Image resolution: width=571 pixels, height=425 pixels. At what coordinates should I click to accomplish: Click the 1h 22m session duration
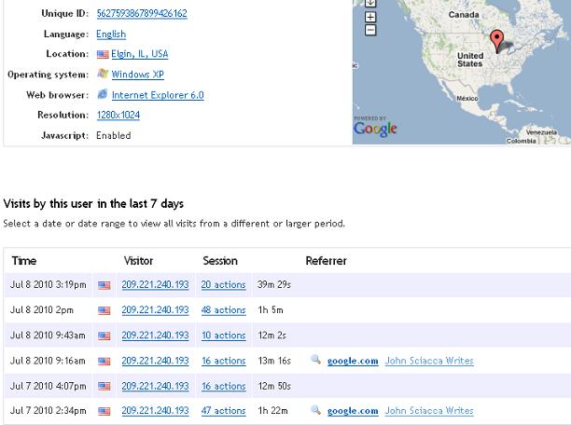[272, 410]
